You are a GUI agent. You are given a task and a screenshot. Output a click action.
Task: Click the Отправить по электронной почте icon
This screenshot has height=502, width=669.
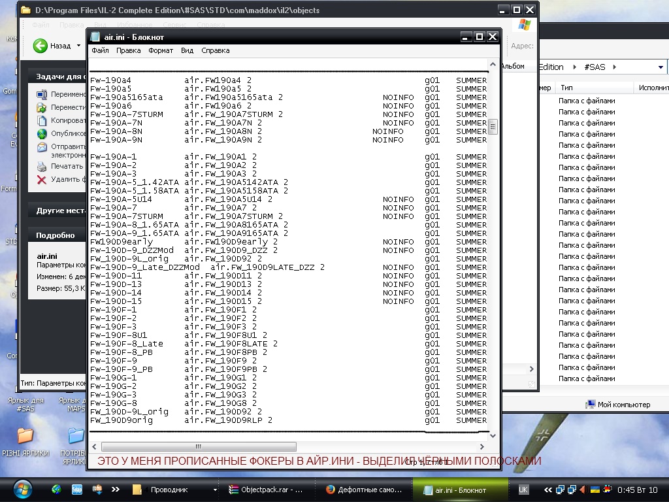point(42,147)
